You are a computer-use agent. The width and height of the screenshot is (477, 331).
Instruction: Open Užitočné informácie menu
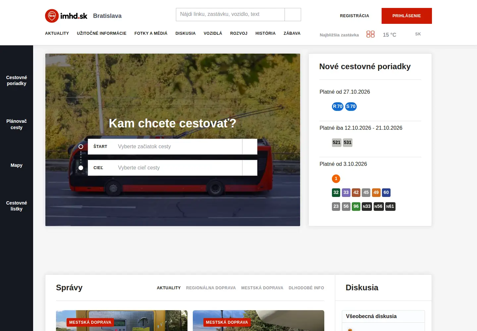(102, 33)
